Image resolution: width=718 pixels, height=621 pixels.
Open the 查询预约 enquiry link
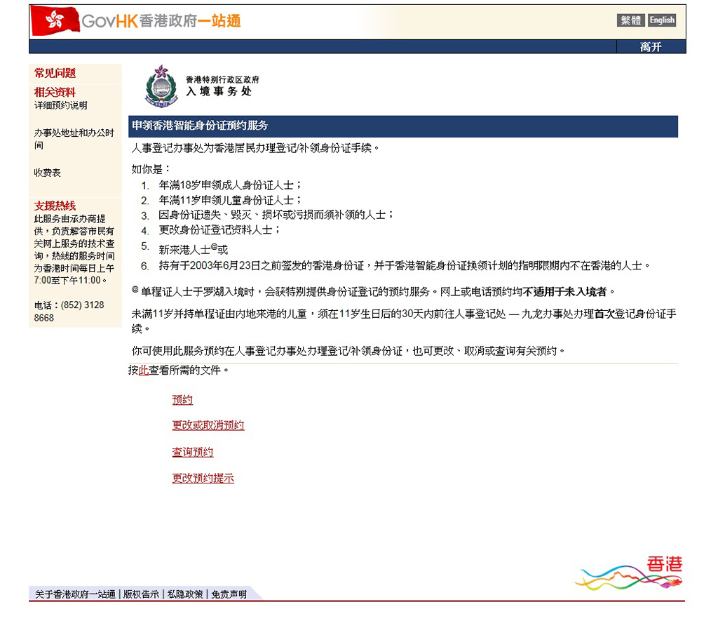coord(193,453)
